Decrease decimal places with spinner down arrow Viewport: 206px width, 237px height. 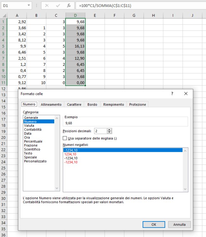pos(109,132)
